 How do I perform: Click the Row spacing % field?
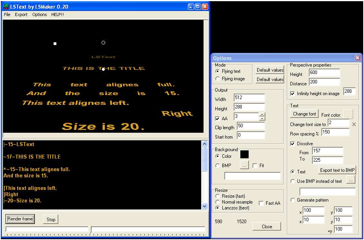[x=335, y=132]
